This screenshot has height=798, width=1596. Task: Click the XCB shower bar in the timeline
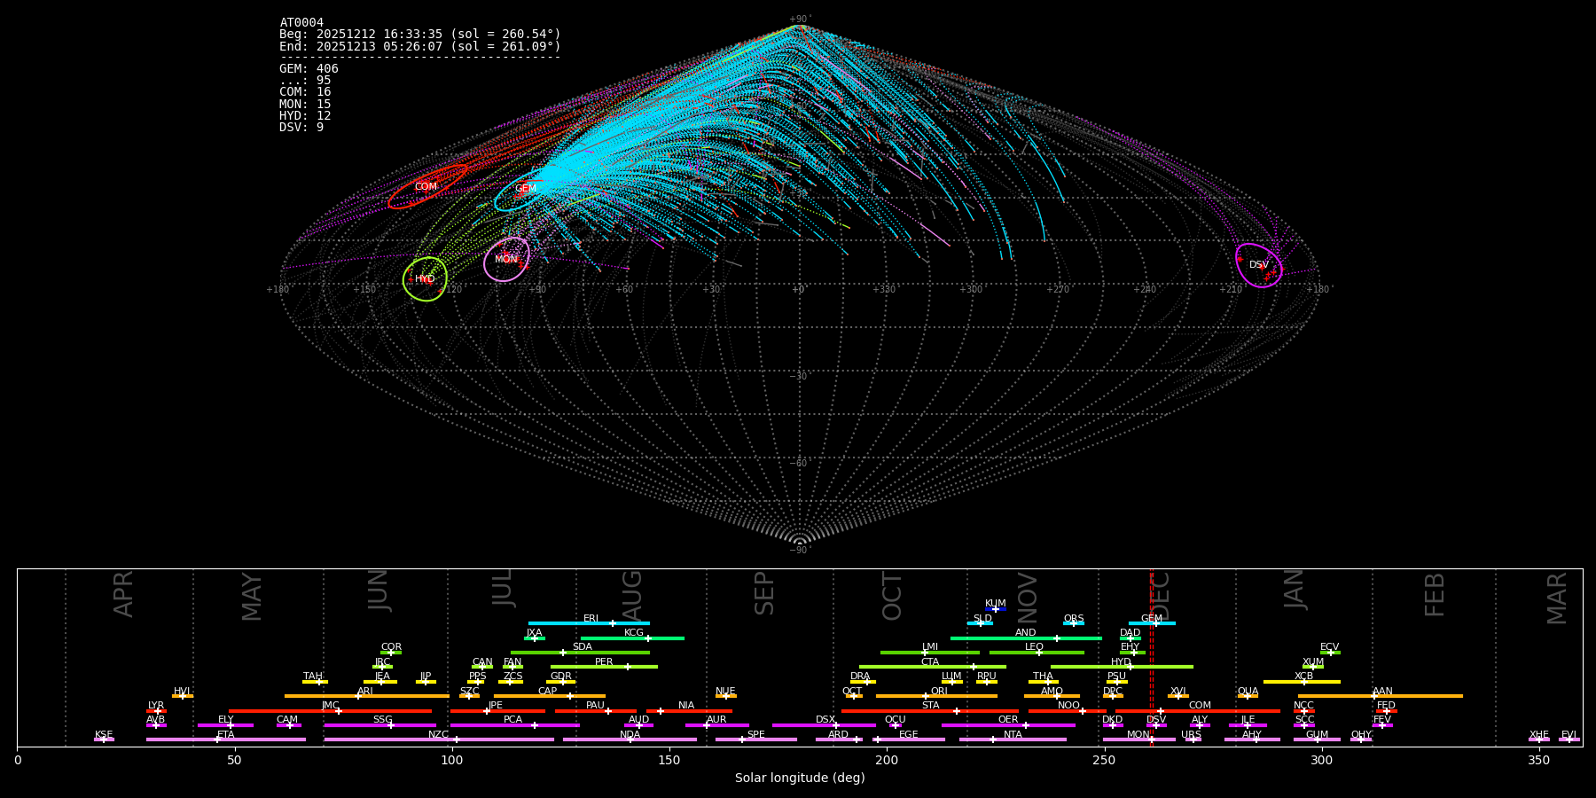click(1302, 681)
